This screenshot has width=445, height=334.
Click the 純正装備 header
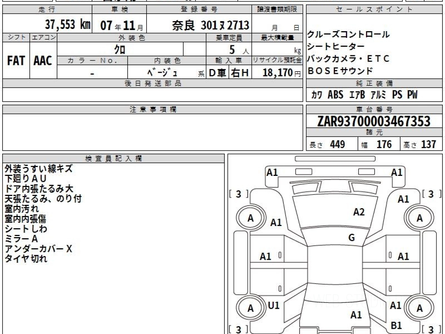(x=375, y=83)
